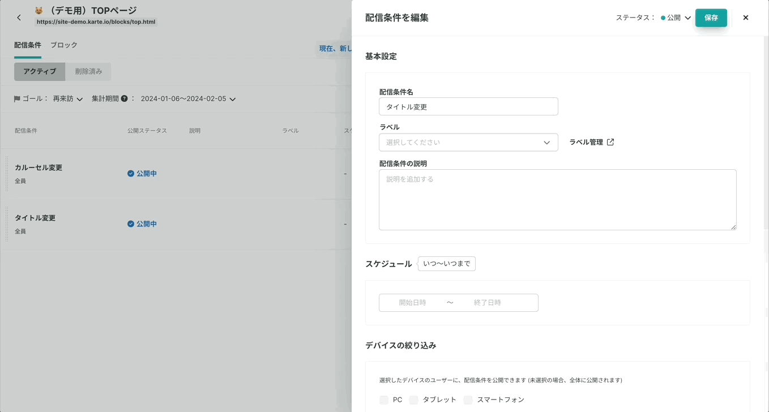Go back with the left arrow icon
769x412 pixels.
pyautogui.click(x=19, y=18)
